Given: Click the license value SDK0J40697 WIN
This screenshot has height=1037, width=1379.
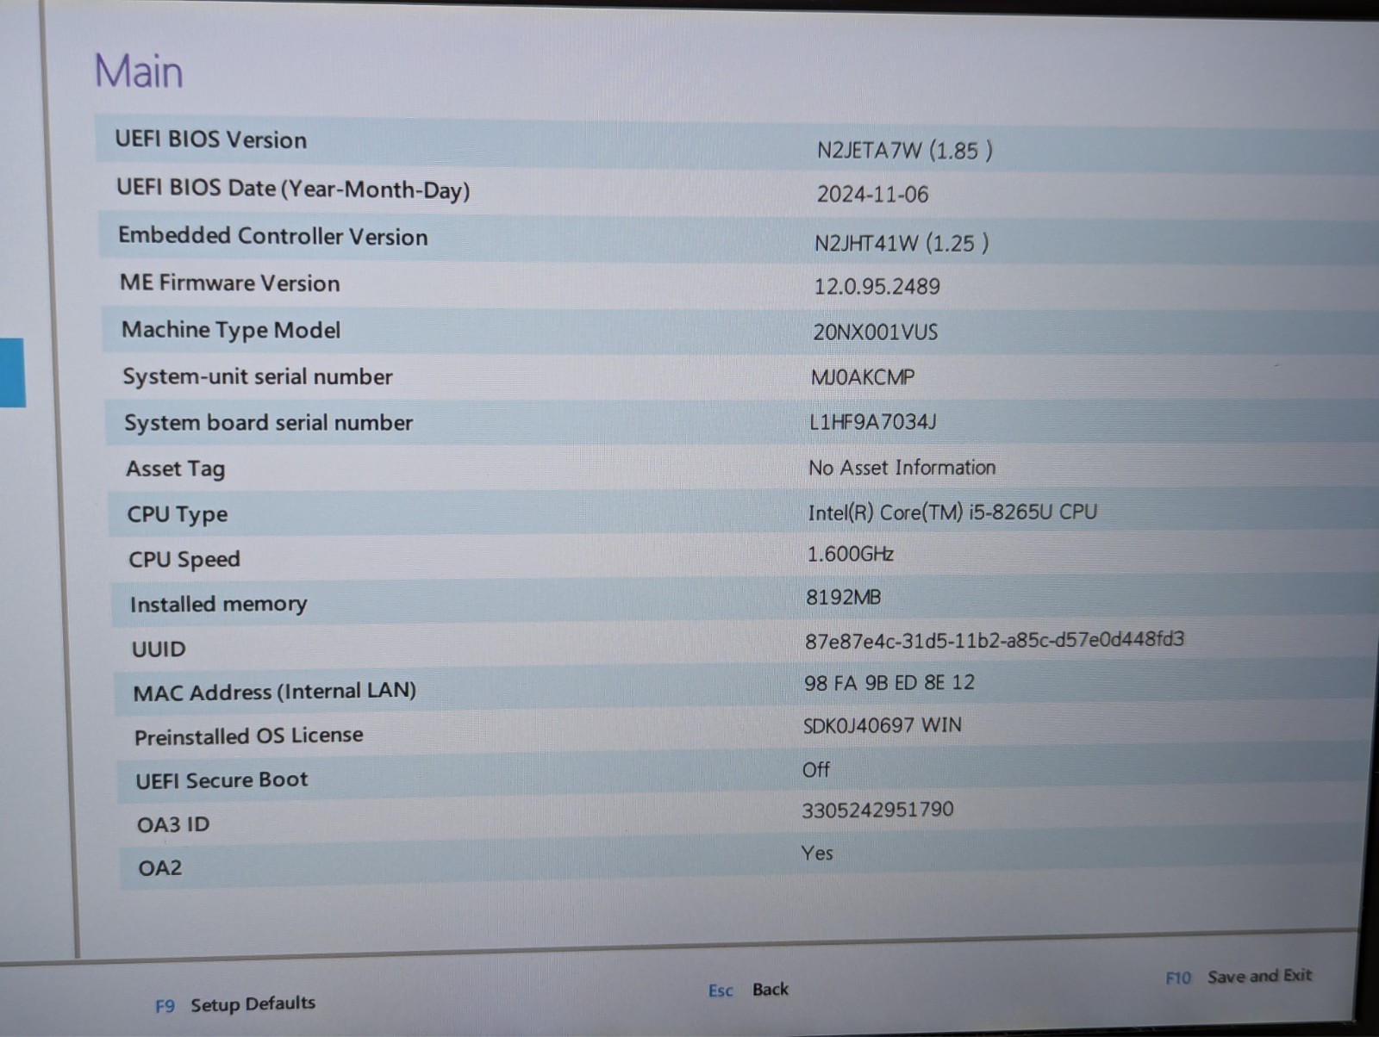Looking at the screenshot, I should click(882, 725).
